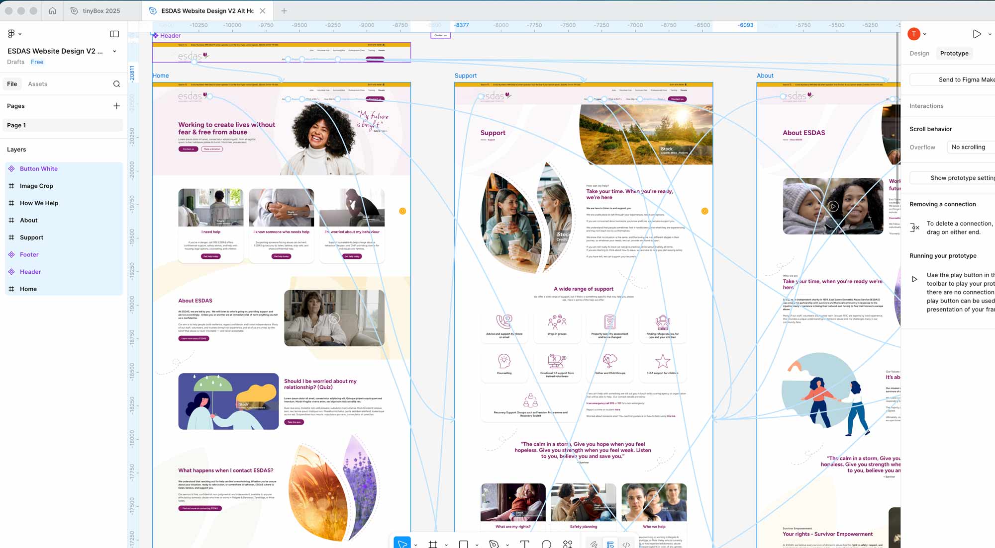Select How We Help layer

[64, 203]
